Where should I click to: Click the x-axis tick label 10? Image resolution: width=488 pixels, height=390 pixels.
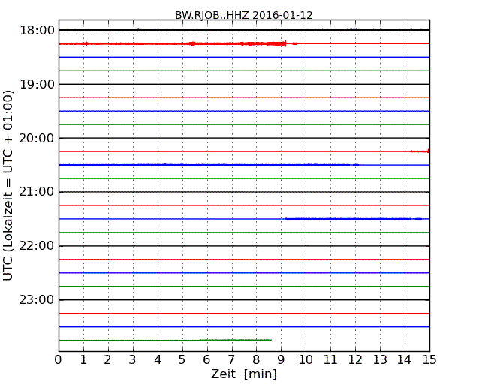click(x=306, y=359)
